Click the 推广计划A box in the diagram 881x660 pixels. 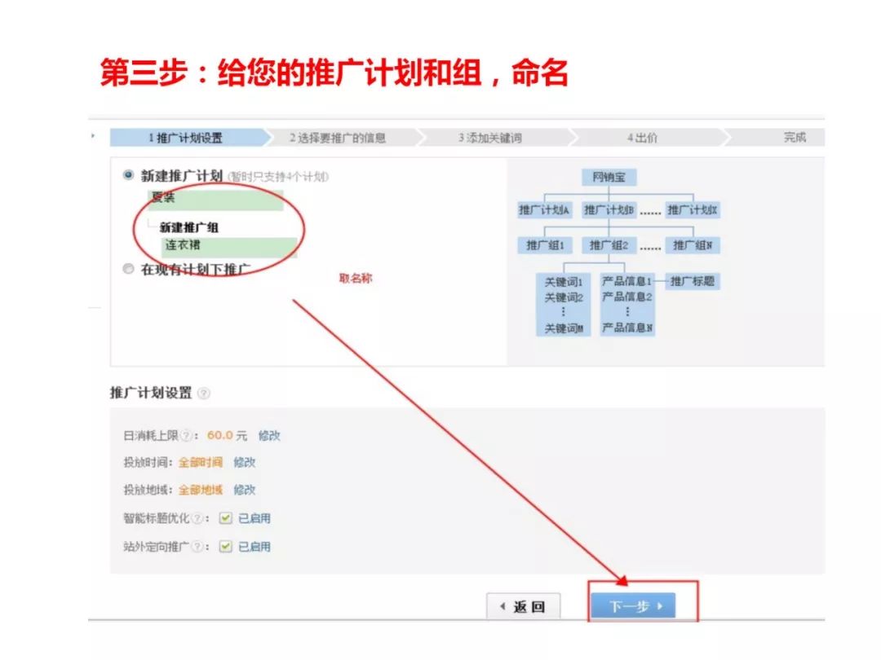tap(545, 209)
